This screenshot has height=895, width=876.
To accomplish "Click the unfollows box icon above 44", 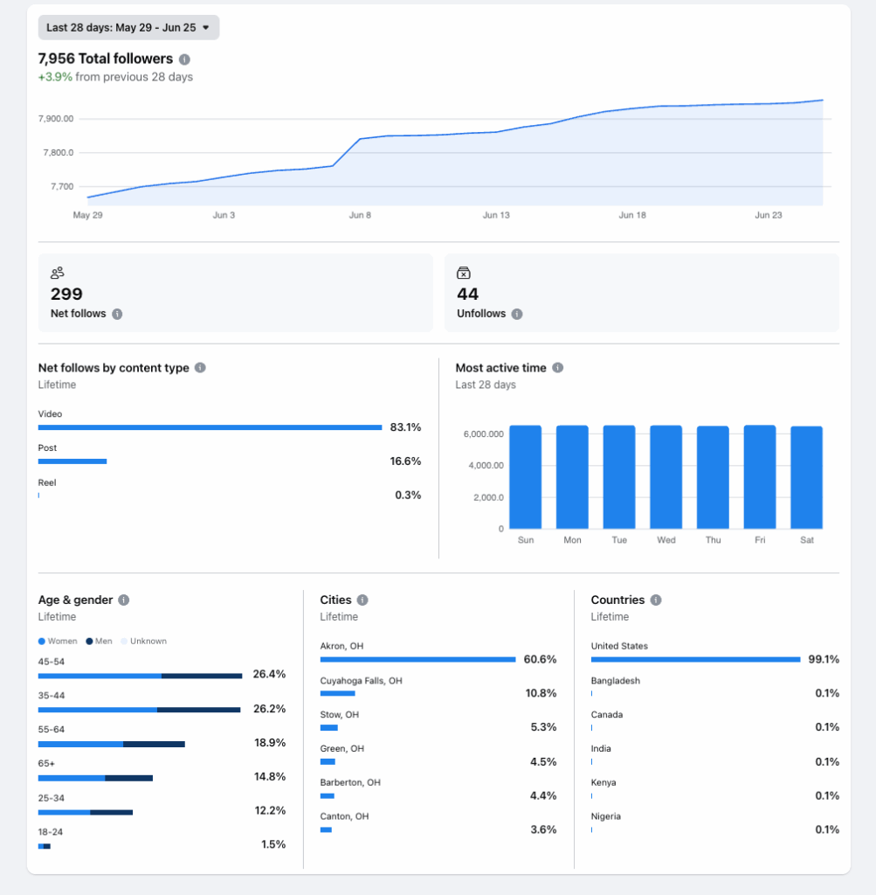I will pos(464,274).
